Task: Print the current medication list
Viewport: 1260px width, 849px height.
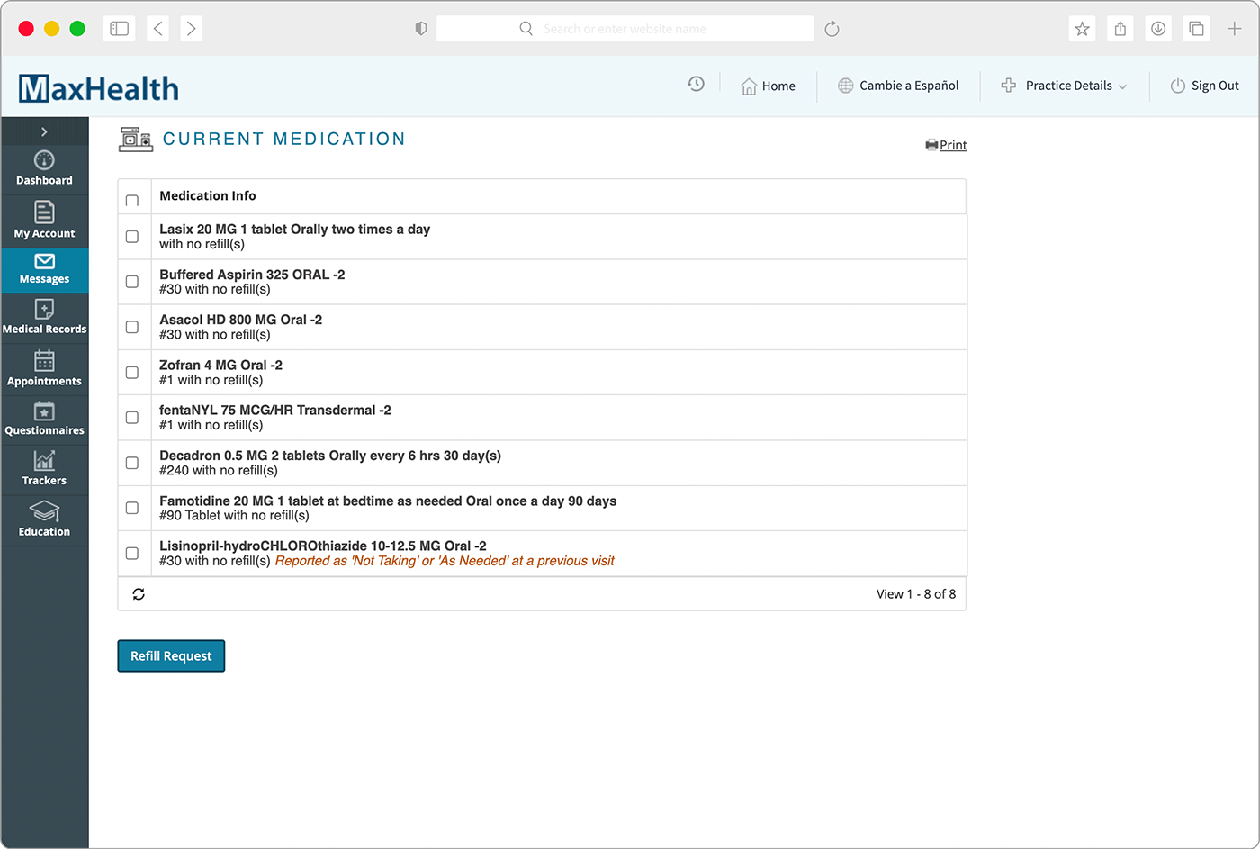Action: tap(946, 145)
